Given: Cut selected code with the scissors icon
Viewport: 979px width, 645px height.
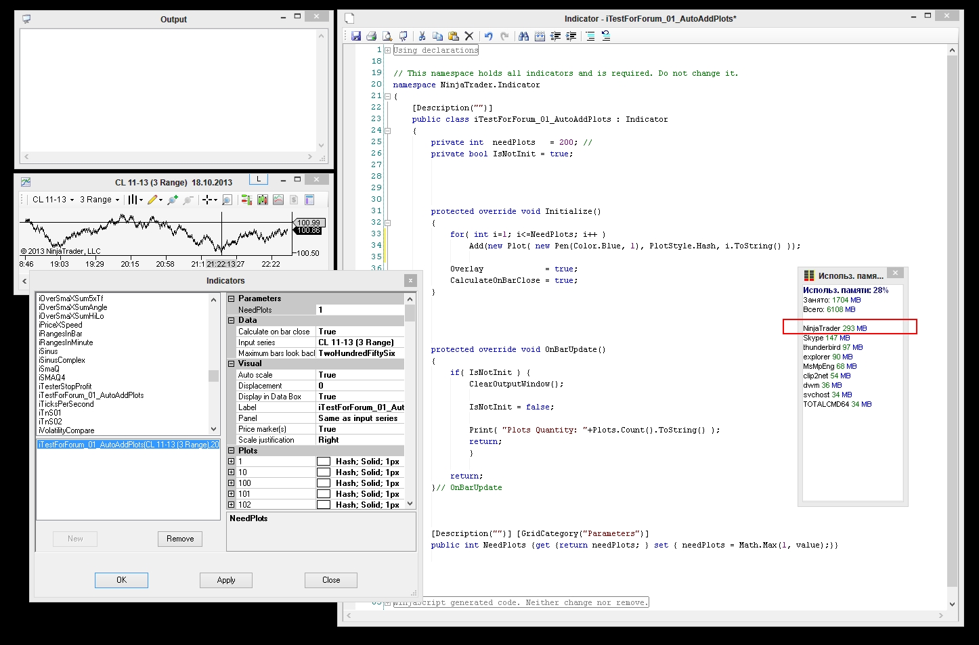Looking at the screenshot, I should (x=422, y=37).
